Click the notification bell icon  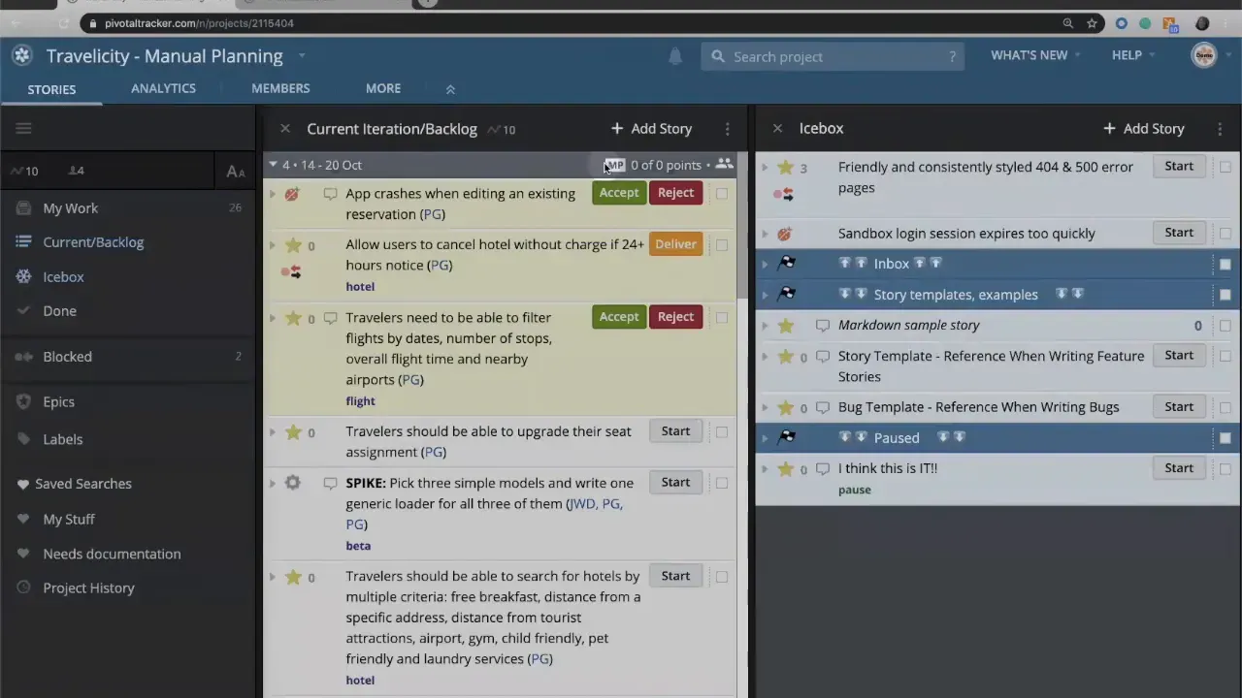coord(674,57)
